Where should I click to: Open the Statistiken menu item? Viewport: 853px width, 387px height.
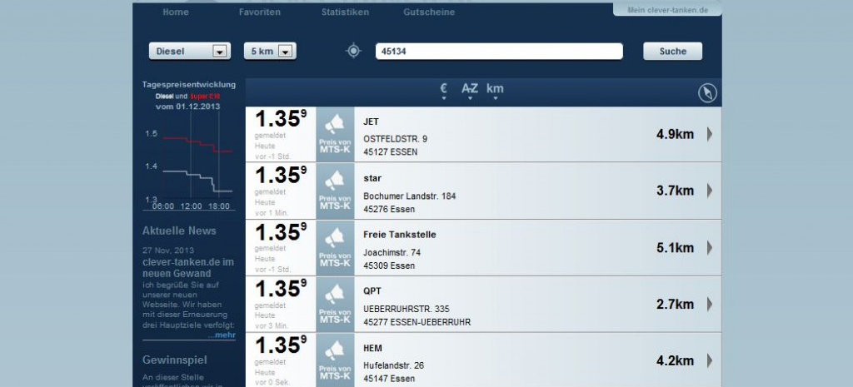[x=345, y=12]
